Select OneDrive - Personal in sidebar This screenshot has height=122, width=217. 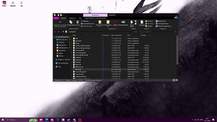pyautogui.click(x=63, y=60)
